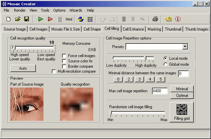
Task: Enable Border compare checkbox
Action: click(64, 66)
